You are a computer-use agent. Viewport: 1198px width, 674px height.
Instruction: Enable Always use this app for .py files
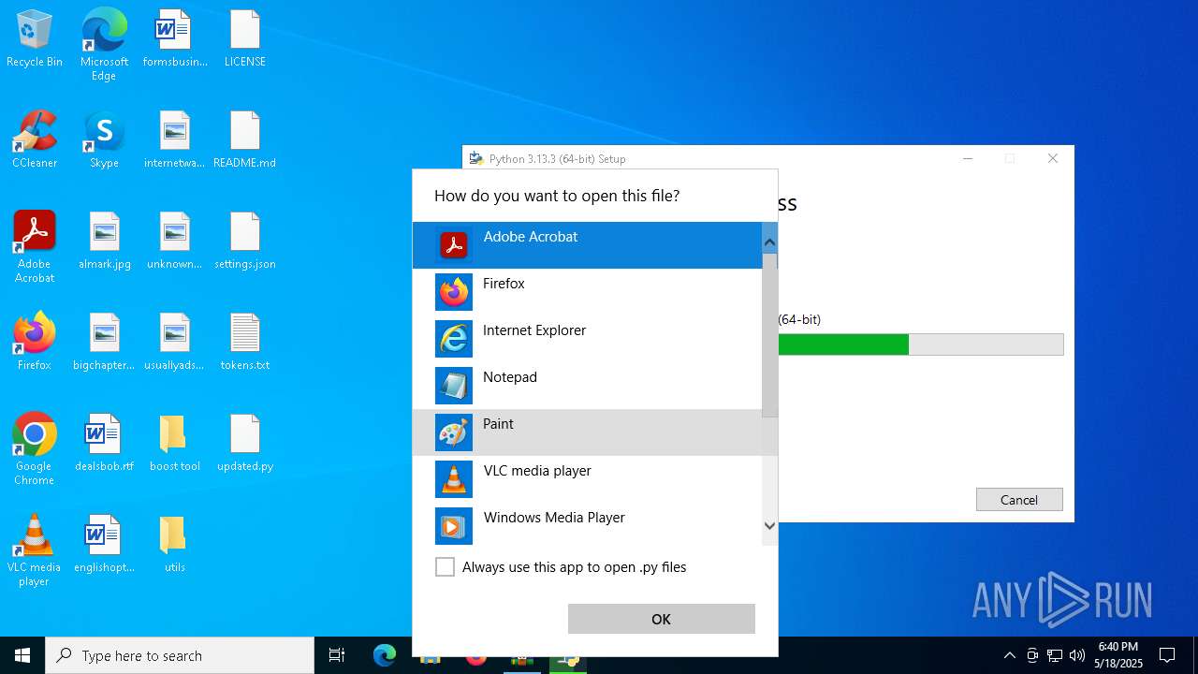[x=446, y=567]
